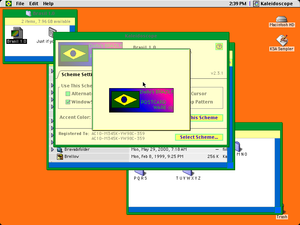Toggle the Alternate checkbox in Scheme Settings
Viewport: 300px width, 225px height.
[x=68, y=94]
